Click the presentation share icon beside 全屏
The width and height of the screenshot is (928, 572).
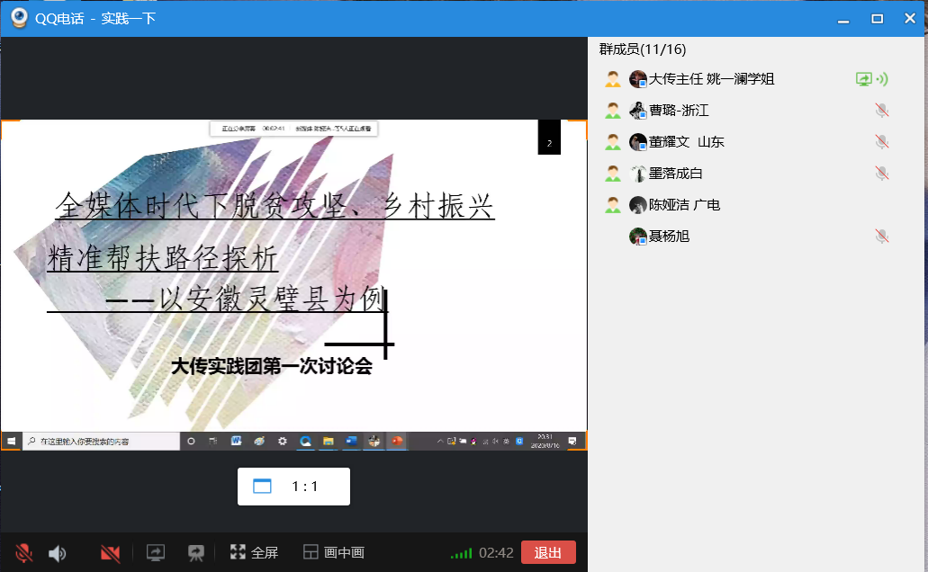pyautogui.click(x=195, y=553)
